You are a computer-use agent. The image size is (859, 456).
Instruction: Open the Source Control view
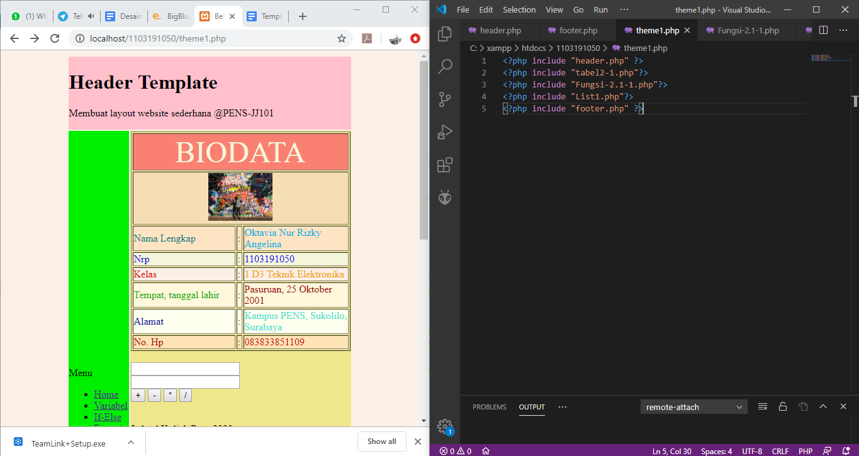point(445,99)
